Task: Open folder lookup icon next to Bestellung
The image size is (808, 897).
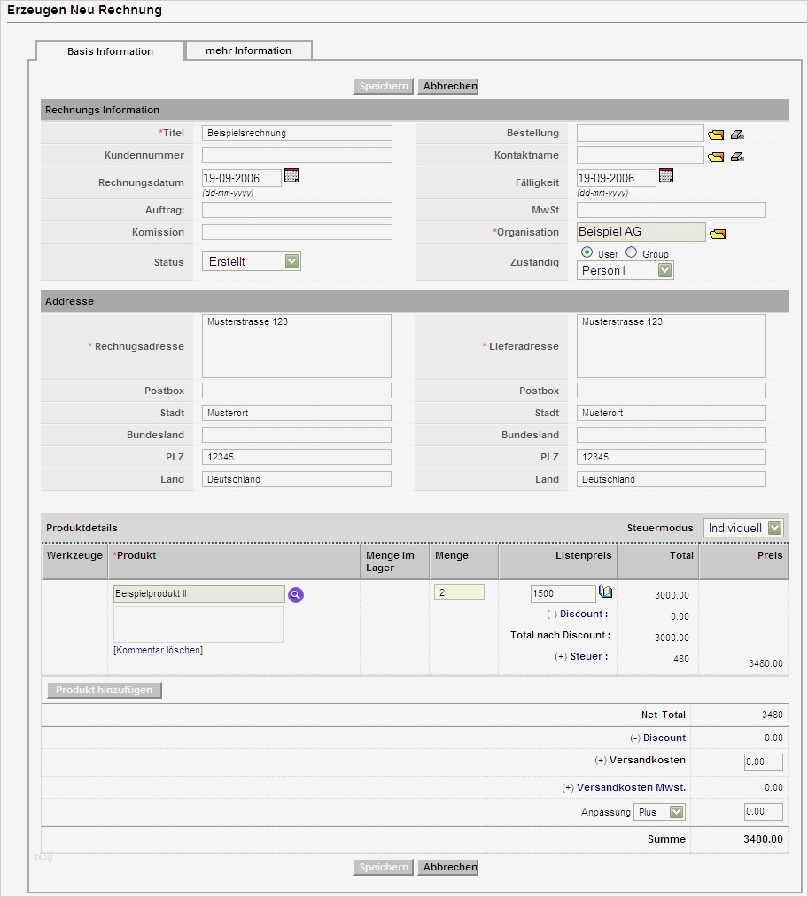Action: coord(715,135)
